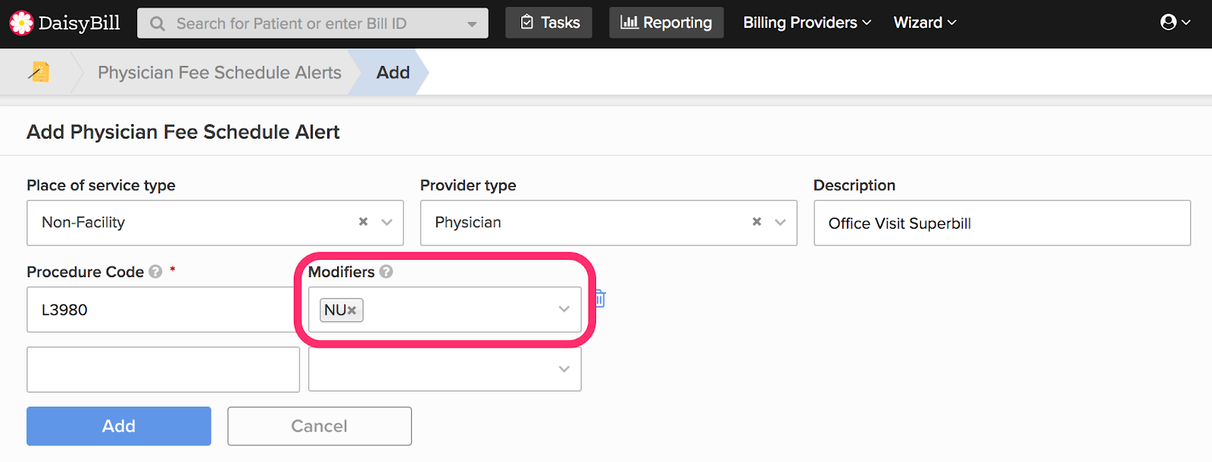
Task: Click the Cancel button
Action: (319, 426)
